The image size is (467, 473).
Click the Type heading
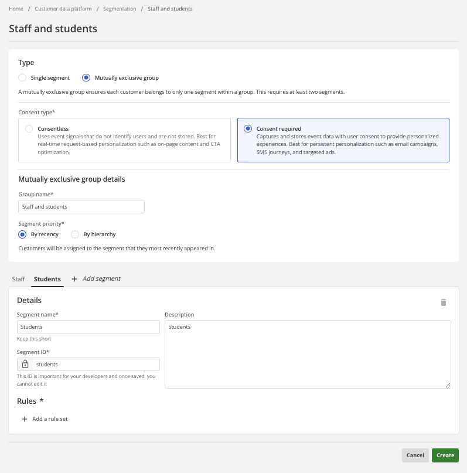[x=26, y=63]
